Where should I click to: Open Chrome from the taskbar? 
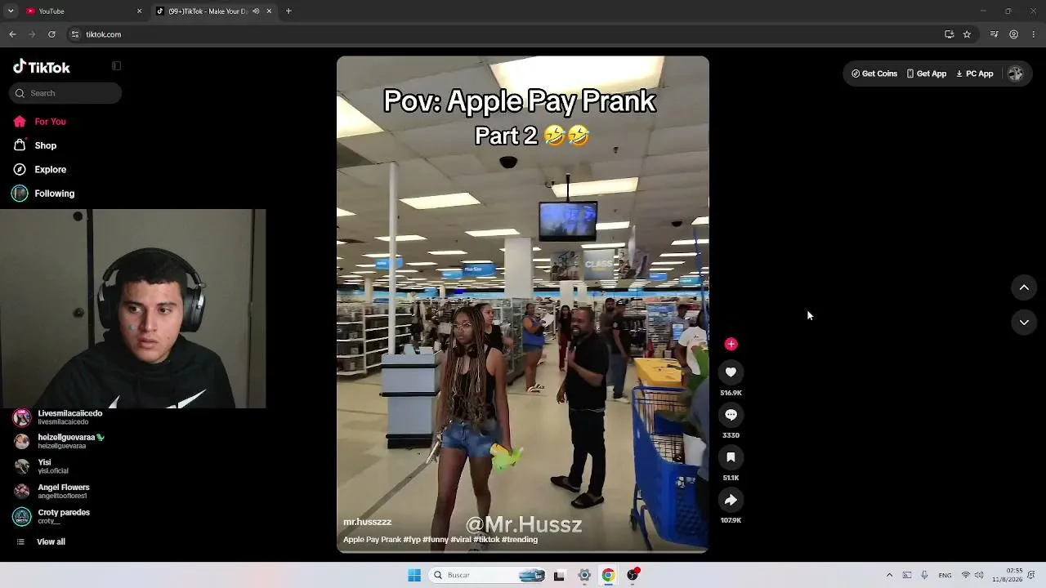tap(608, 575)
